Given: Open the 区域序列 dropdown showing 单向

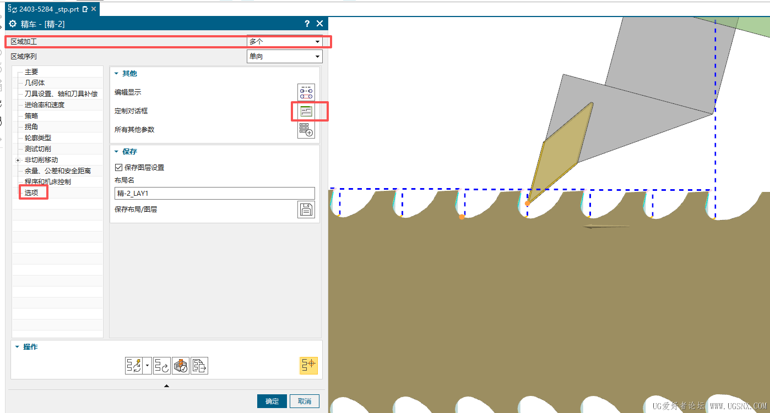Looking at the screenshot, I should point(285,57).
